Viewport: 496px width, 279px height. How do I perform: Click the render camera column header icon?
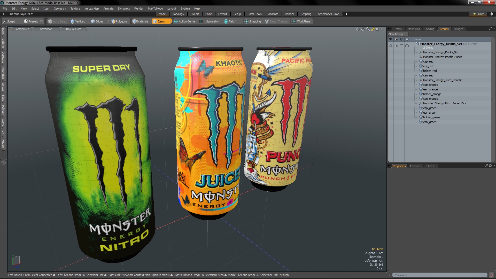tap(396, 39)
